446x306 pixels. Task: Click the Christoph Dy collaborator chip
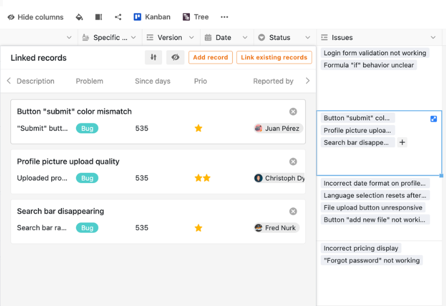point(279,178)
